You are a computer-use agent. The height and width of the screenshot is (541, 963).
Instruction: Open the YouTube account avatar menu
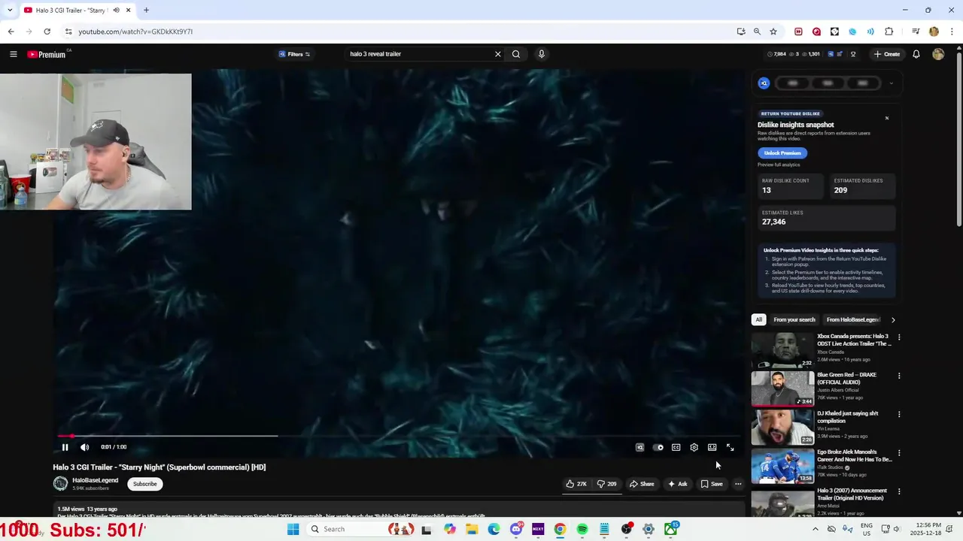[938, 54]
